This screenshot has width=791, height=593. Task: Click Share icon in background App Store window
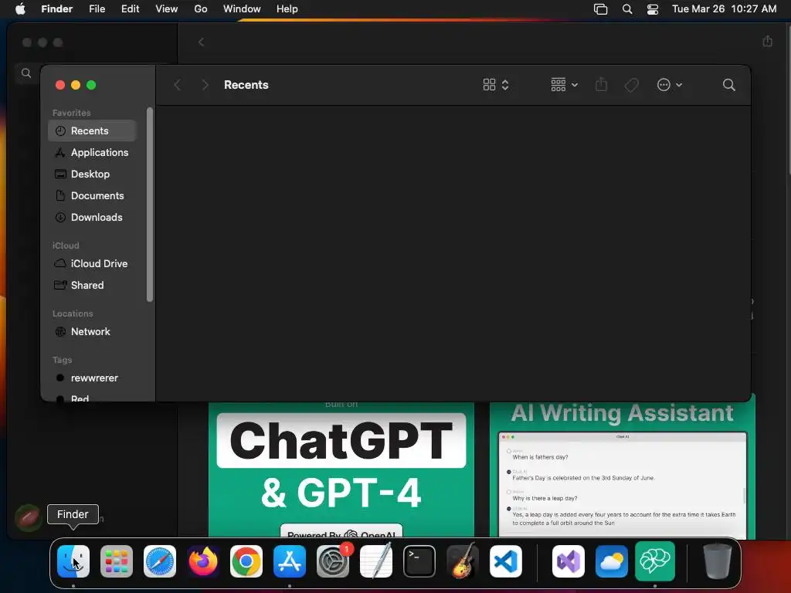(x=767, y=42)
